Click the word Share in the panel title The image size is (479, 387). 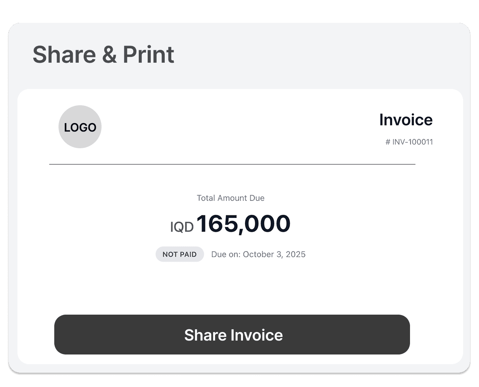coord(64,55)
